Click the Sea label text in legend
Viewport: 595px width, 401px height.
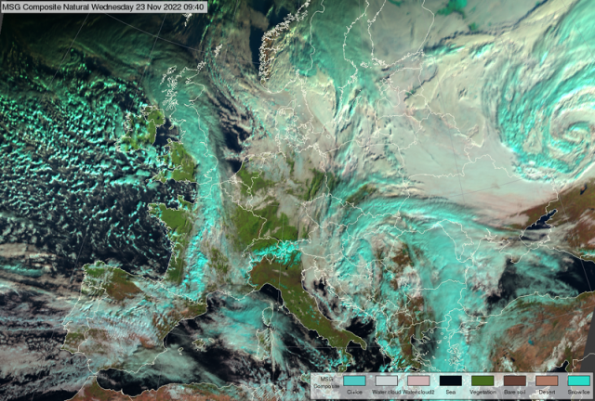point(451,394)
